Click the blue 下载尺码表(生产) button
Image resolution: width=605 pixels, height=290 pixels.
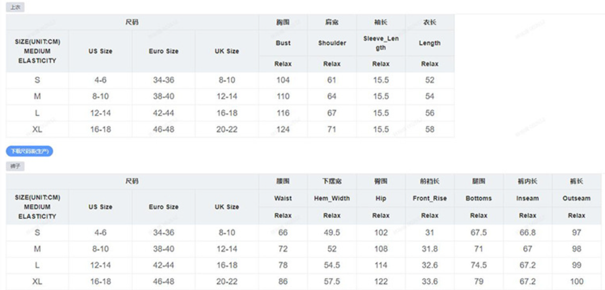[29, 151]
